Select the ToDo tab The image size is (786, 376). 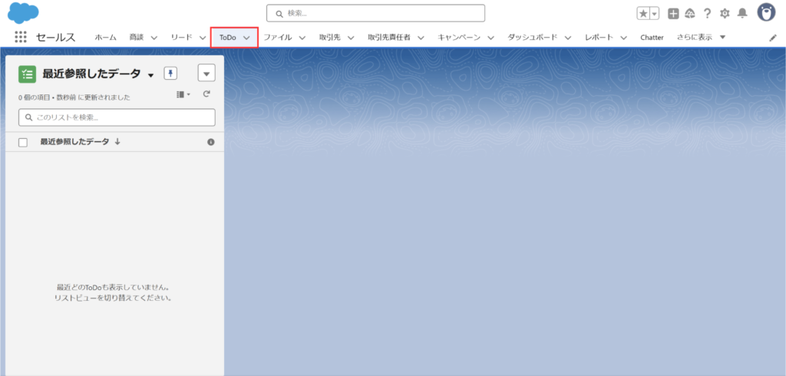pyautogui.click(x=227, y=38)
